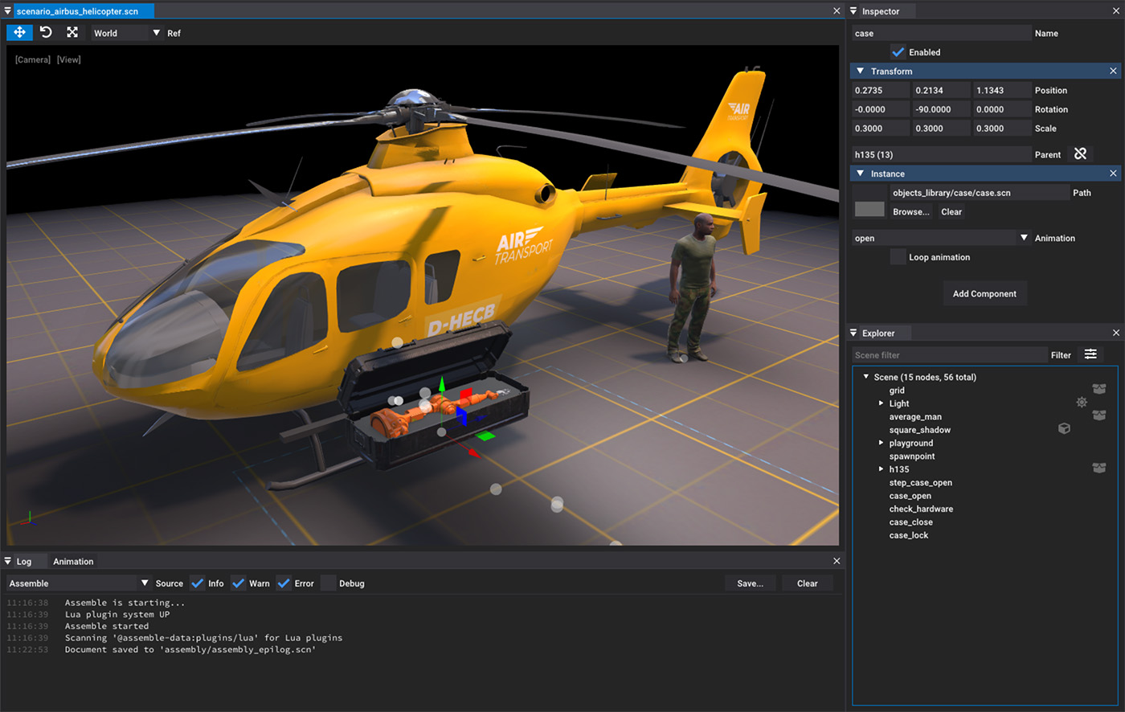
Task: Select the Scale tool in the toolbar
Action: [72, 32]
